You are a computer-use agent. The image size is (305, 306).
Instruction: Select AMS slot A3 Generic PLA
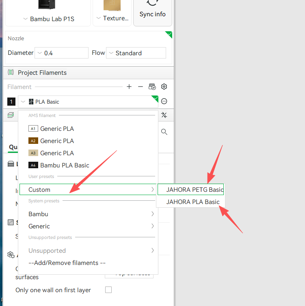point(88,153)
